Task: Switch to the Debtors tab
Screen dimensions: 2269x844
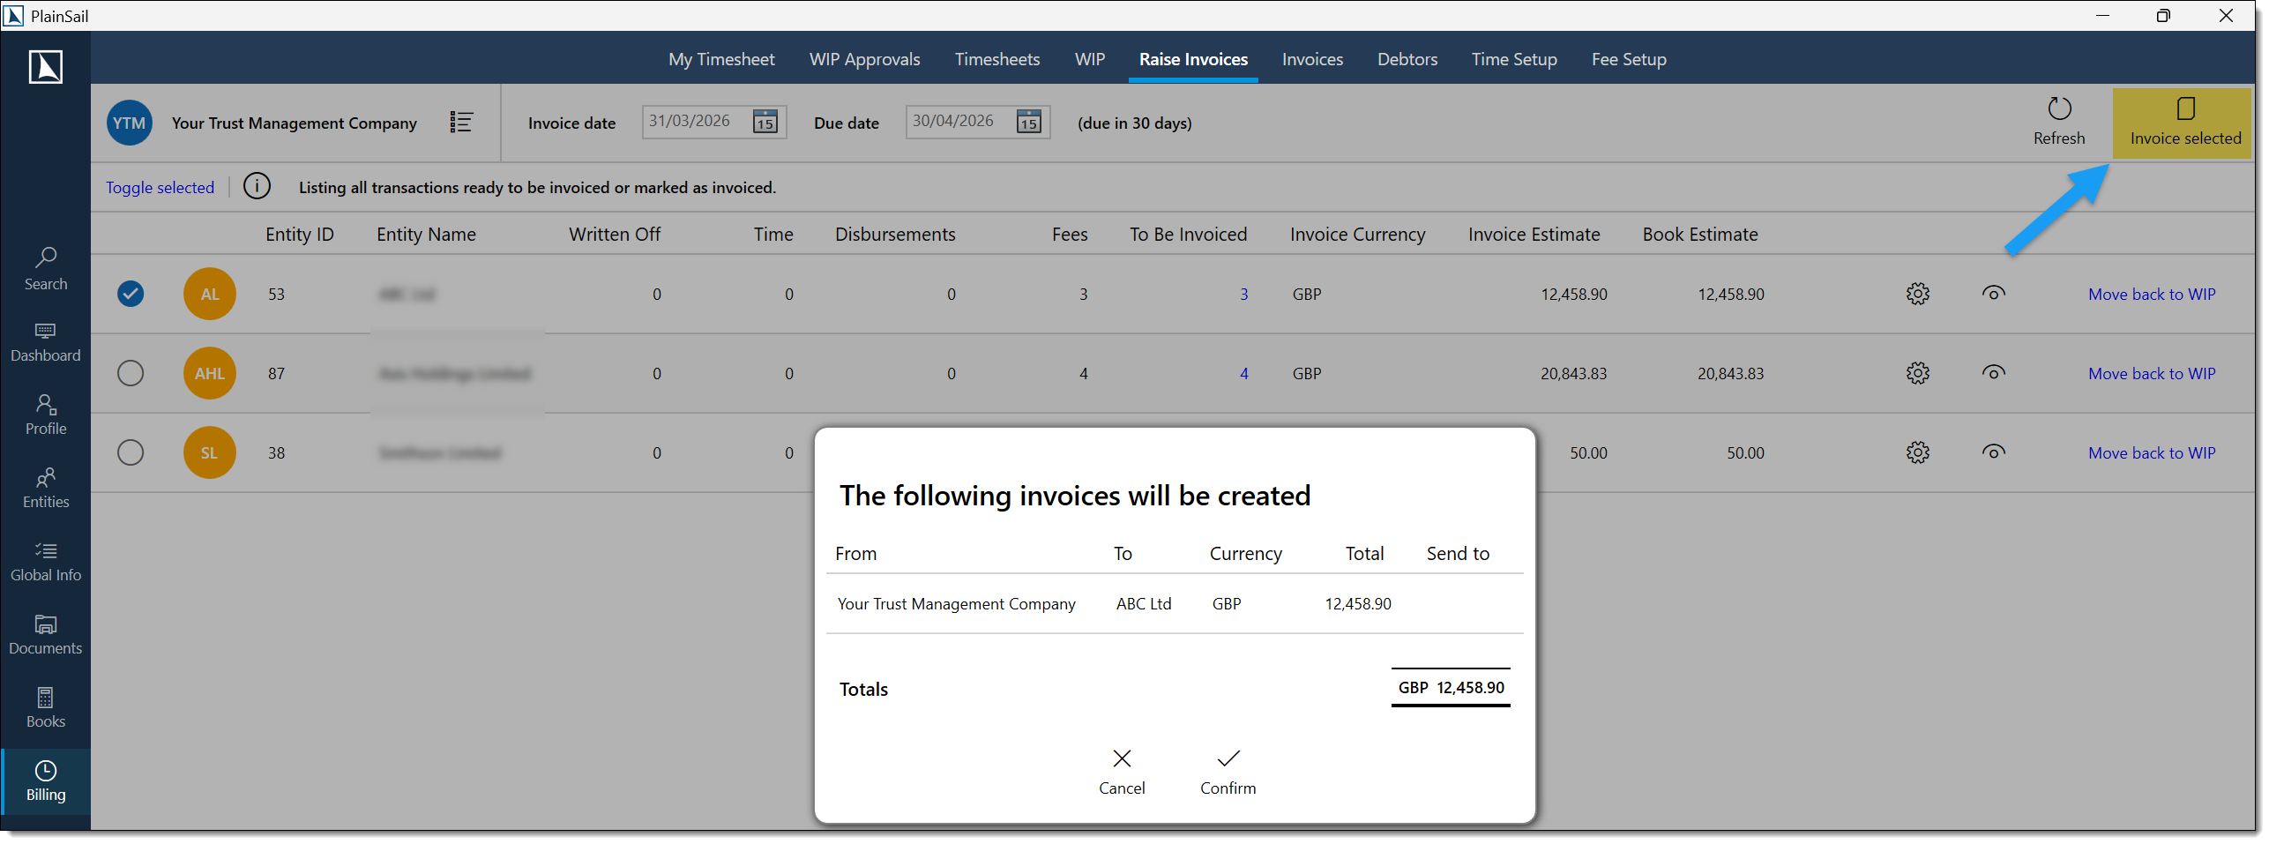Action: click(x=1407, y=58)
